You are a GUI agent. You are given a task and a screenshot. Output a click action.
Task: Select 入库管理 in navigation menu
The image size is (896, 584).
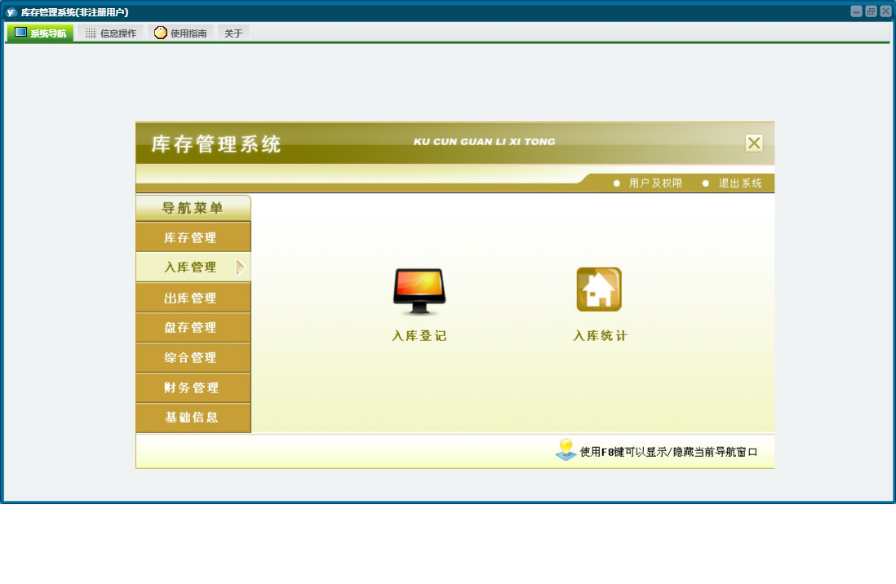pyautogui.click(x=193, y=267)
